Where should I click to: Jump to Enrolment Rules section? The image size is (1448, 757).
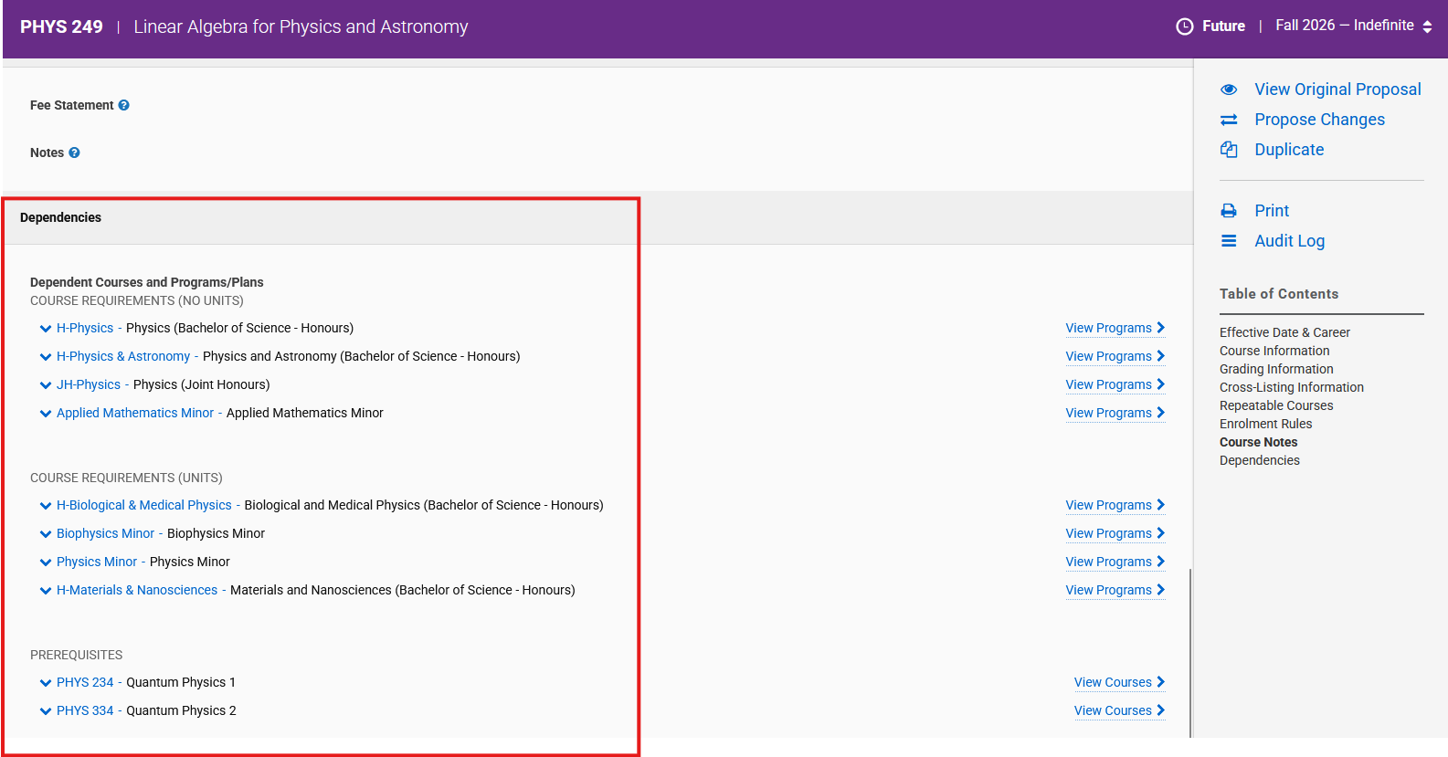coord(1265,424)
